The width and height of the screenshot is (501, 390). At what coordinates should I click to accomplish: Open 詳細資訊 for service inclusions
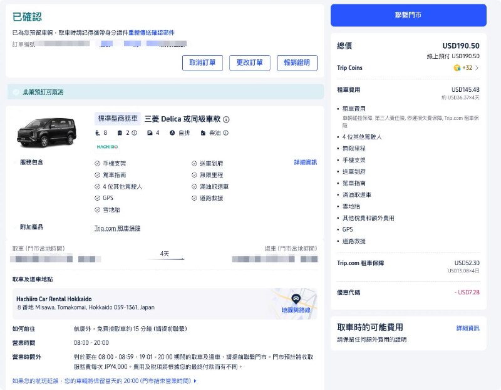(x=306, y=162)
